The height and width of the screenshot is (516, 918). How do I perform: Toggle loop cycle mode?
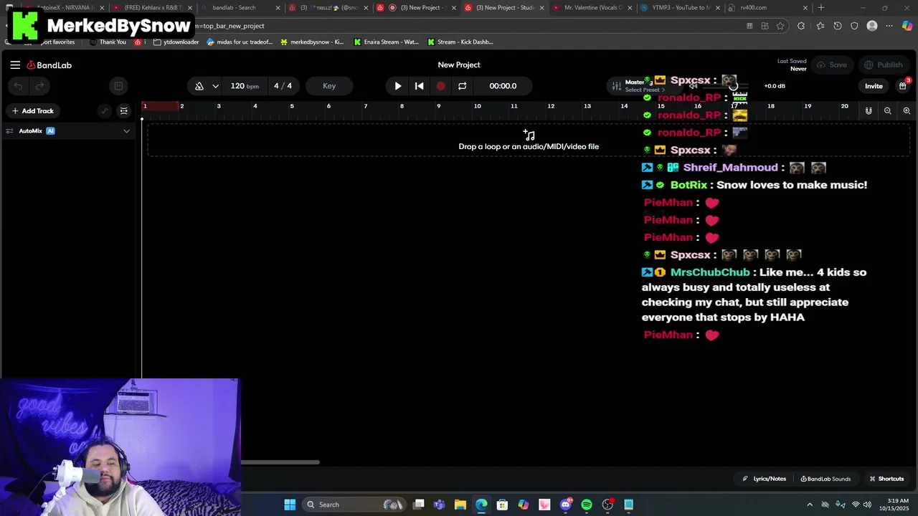(x=462, y=86)
